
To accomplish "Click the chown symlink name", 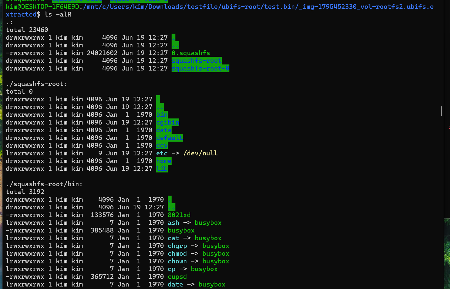I will (x=177, y=261).
